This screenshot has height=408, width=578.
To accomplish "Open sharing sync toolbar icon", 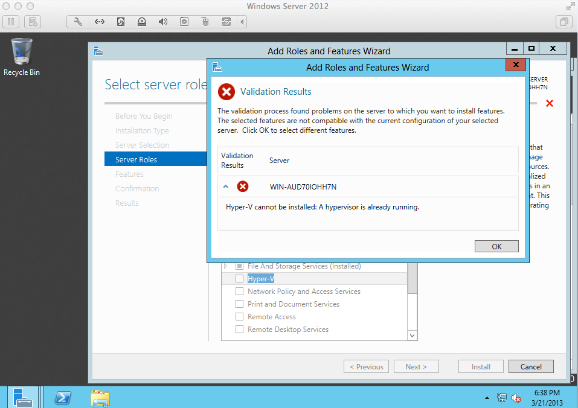I will pos(226,22).
